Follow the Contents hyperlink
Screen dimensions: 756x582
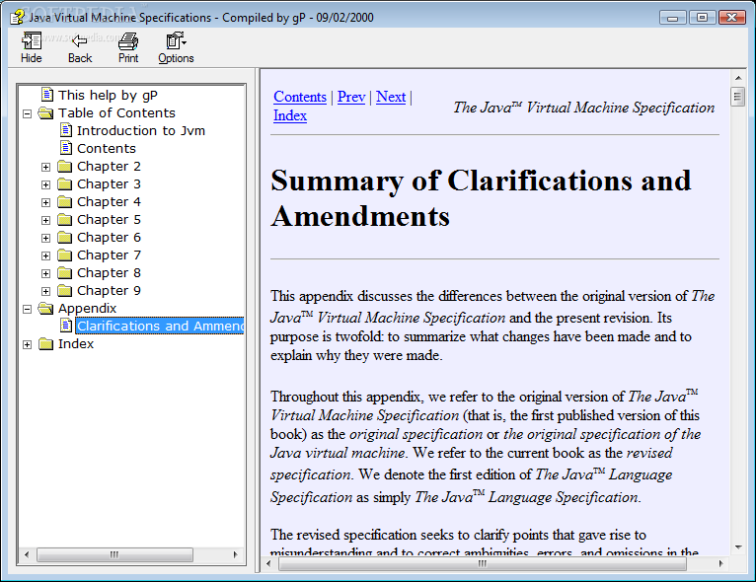point(300,97)
